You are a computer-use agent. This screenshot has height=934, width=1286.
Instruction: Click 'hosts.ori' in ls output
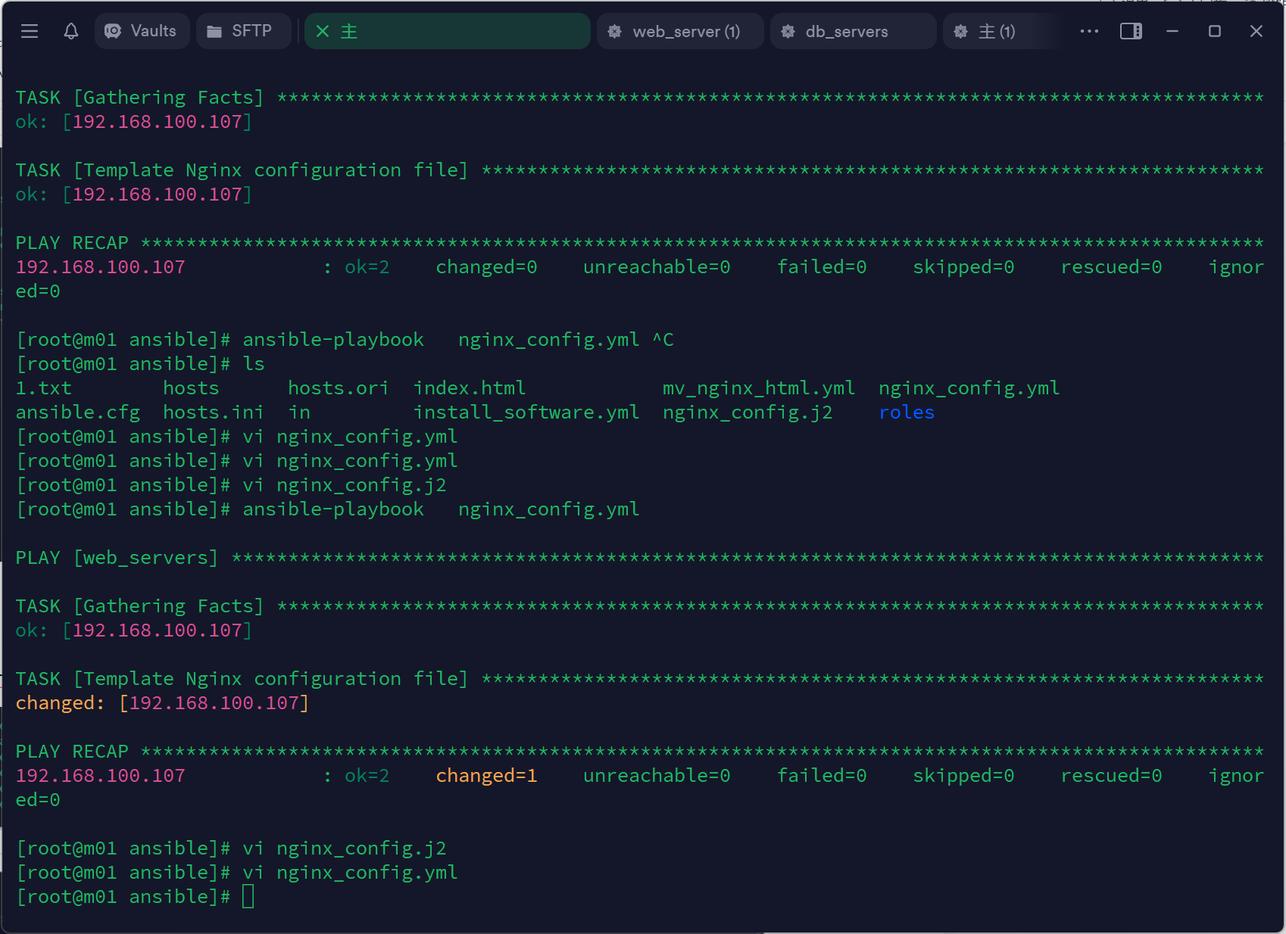[339, 388]
